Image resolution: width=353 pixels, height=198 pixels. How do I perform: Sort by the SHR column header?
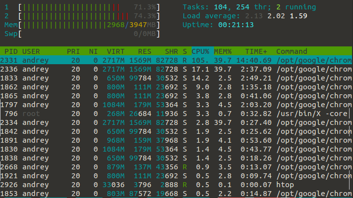tap(171, 51)
